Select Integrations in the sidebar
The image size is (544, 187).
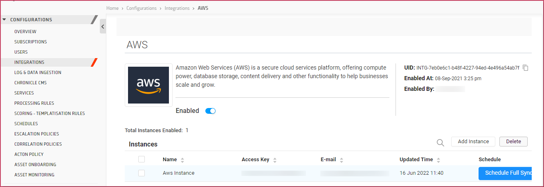click(29, 62)
